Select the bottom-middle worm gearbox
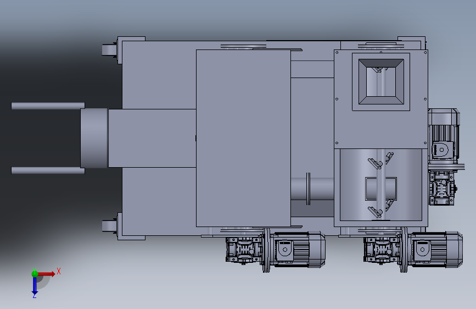 point(244,250)
